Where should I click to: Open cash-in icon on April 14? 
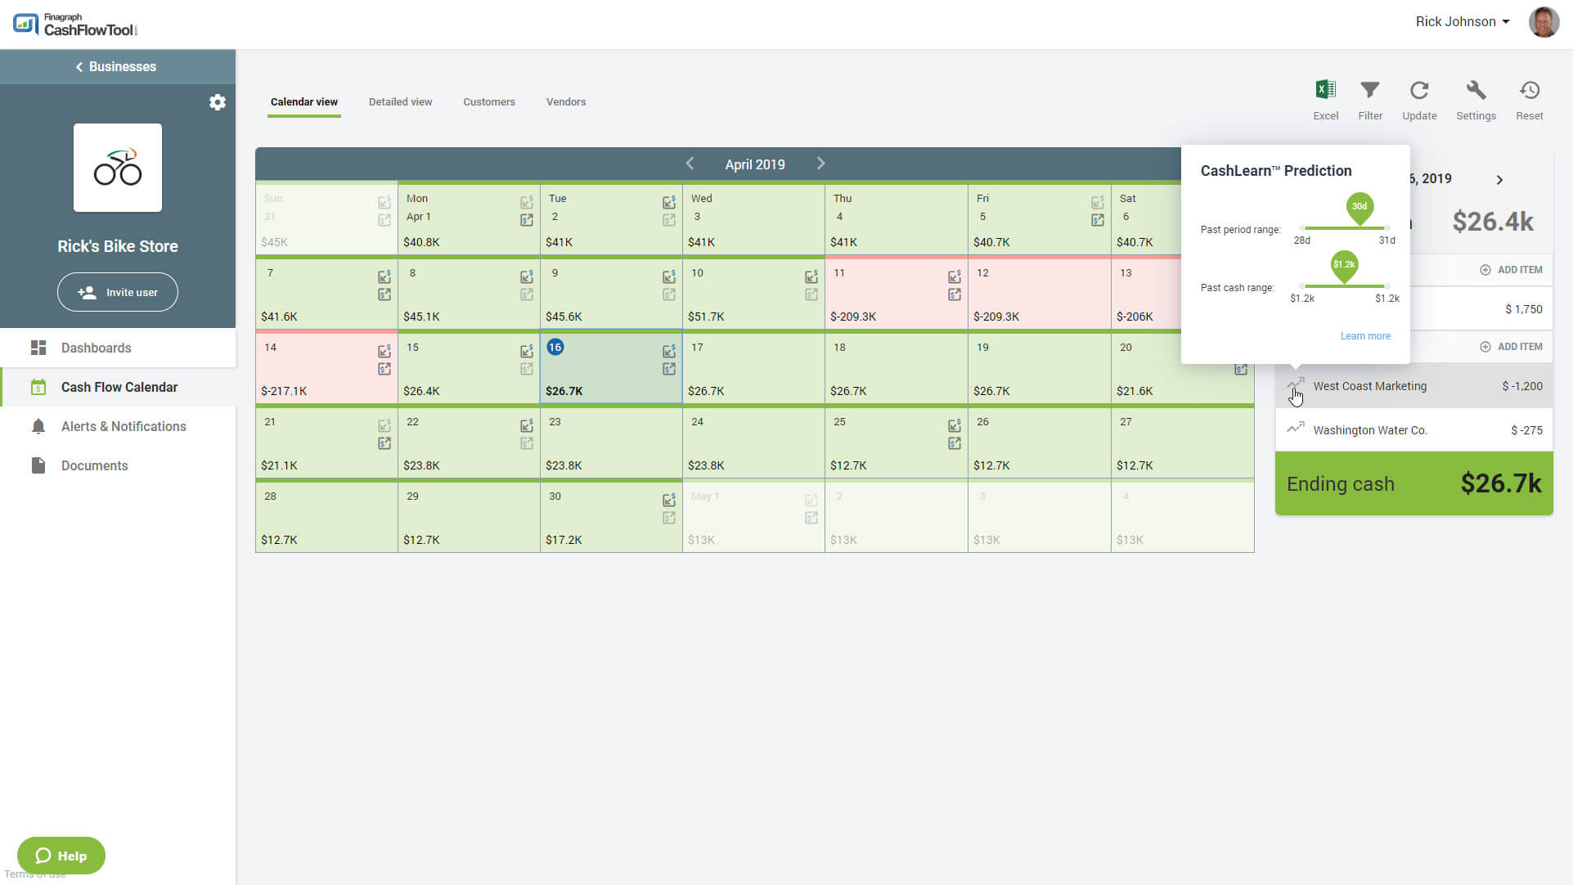tap(384, 351)
